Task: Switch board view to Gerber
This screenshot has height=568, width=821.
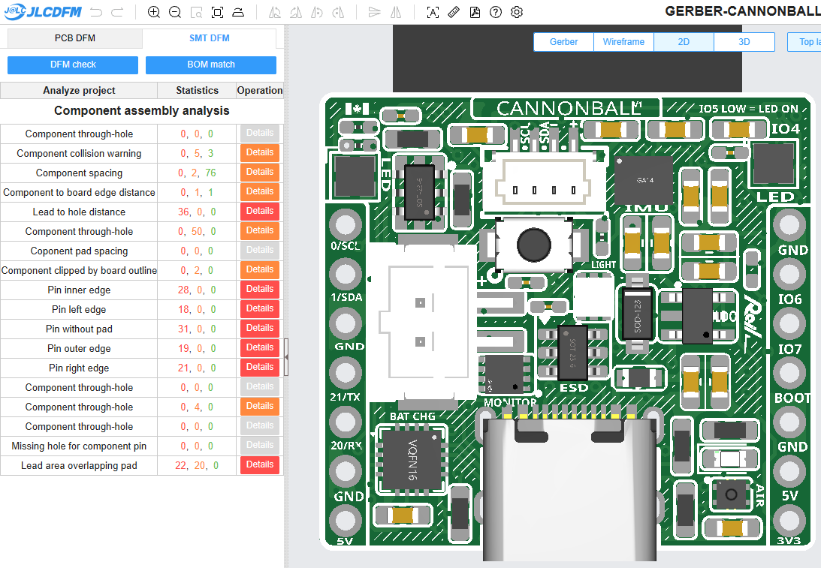Action: click(x=564, y=42)
